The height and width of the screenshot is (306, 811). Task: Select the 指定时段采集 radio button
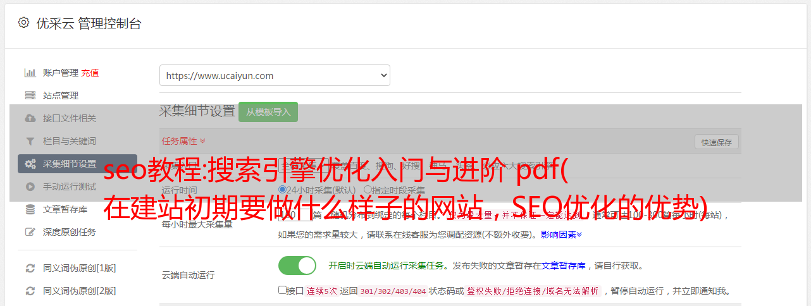(x=368, y=190)
